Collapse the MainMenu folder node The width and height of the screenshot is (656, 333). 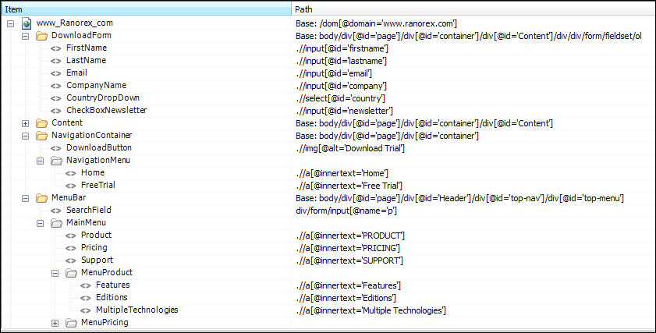point(40,223)
